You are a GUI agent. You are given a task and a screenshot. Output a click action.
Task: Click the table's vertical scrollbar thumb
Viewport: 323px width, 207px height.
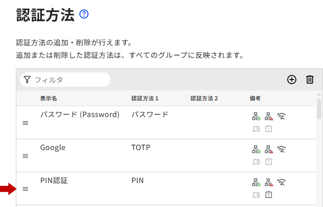[x=319, y=108]
